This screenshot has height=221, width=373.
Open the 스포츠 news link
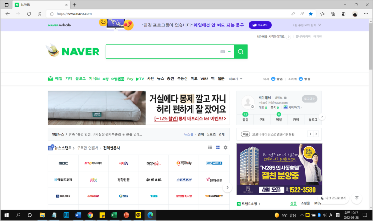tap(211, 134)
